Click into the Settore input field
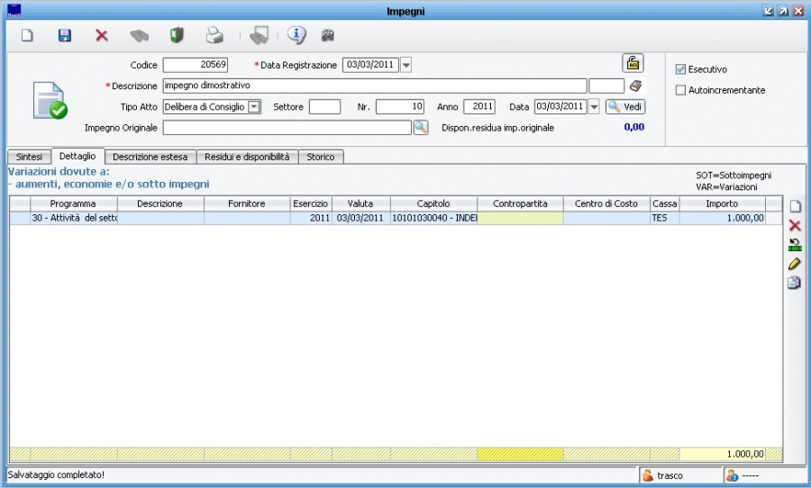The height and width of the screenshot is (488, 811). (324, 107)
